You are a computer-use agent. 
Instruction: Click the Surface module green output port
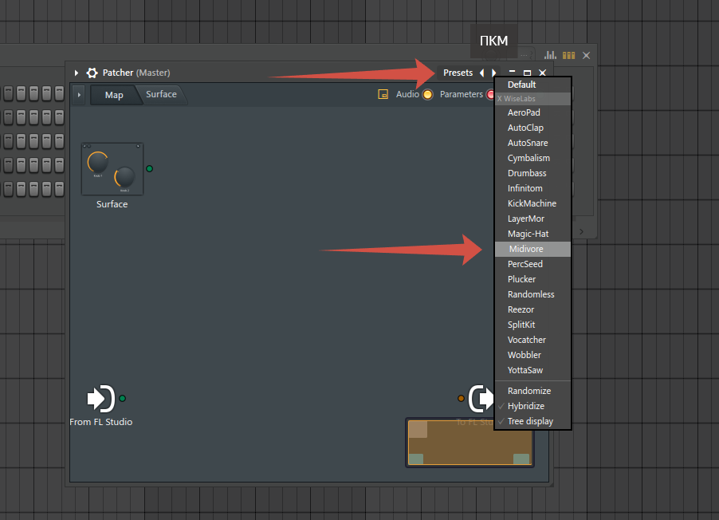[x=149, y=168]
